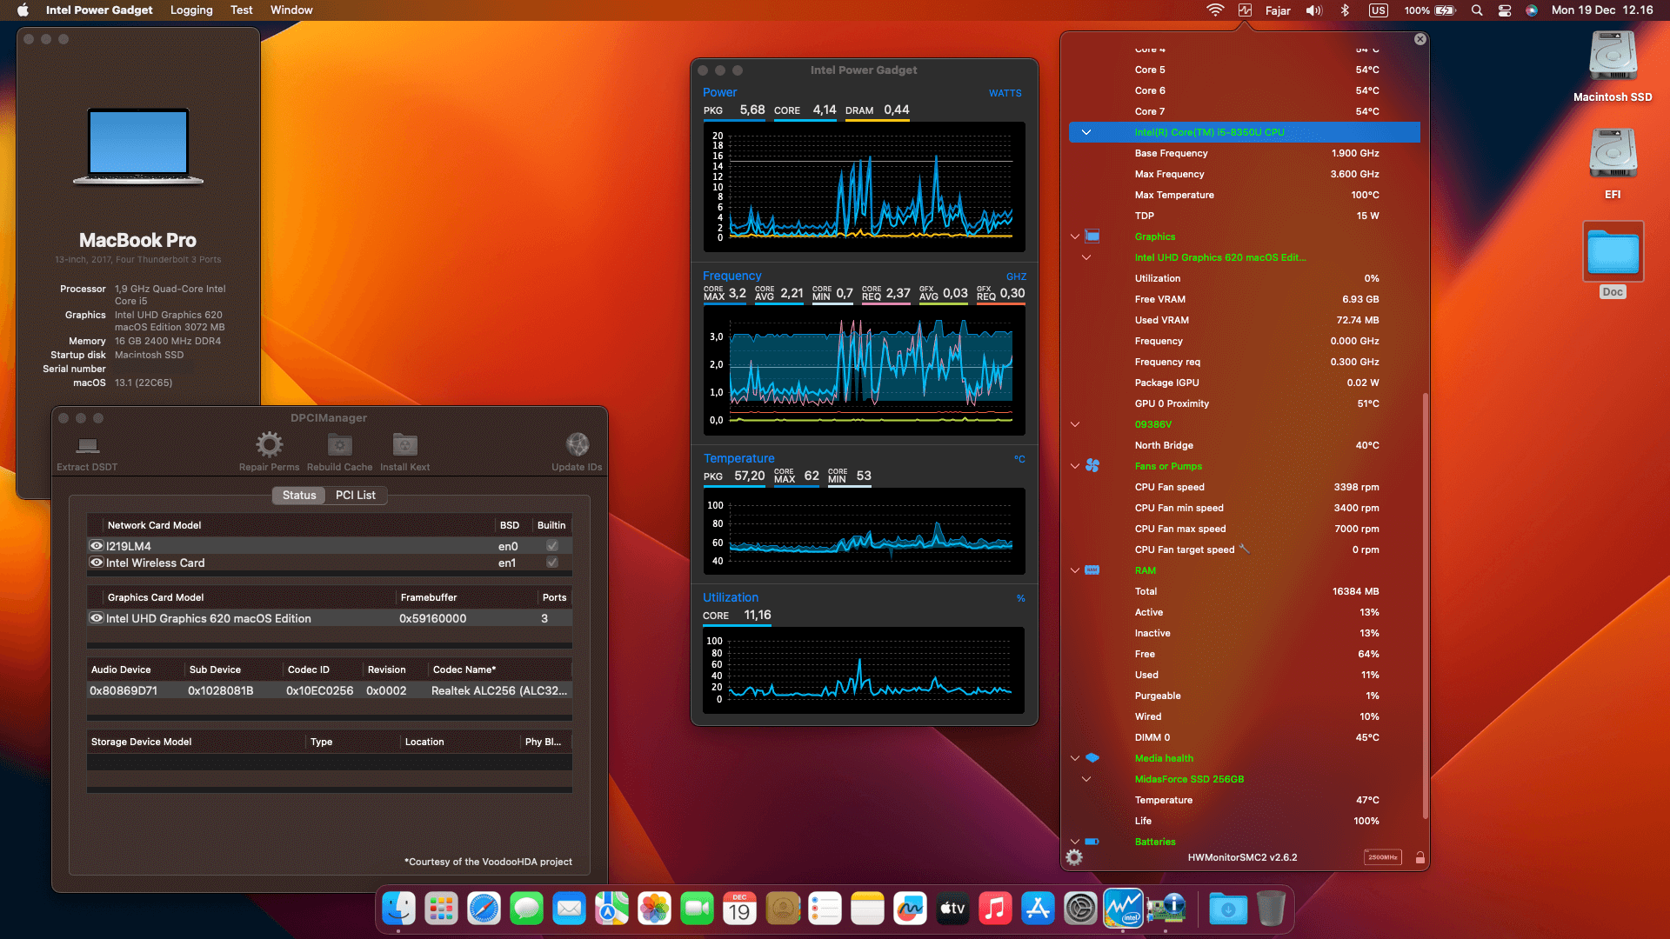Image resolution: width=1670 pixels, height=939 pixels.
Task: Open the Logging menu
Action: [x=191, y=10]
